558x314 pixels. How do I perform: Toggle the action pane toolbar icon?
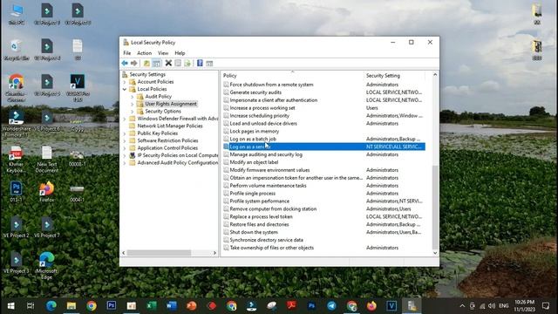point(209,63)
